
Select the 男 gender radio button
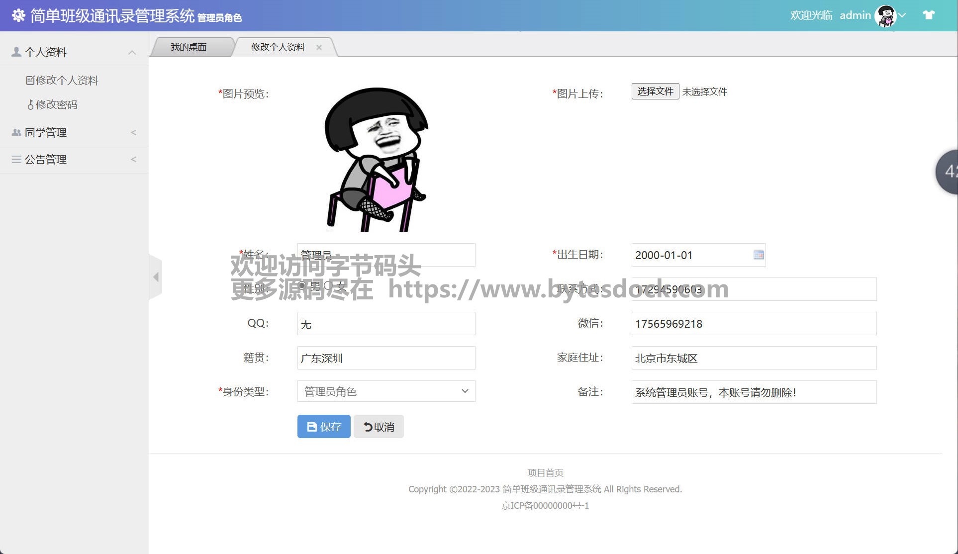[x=302, y=285]
